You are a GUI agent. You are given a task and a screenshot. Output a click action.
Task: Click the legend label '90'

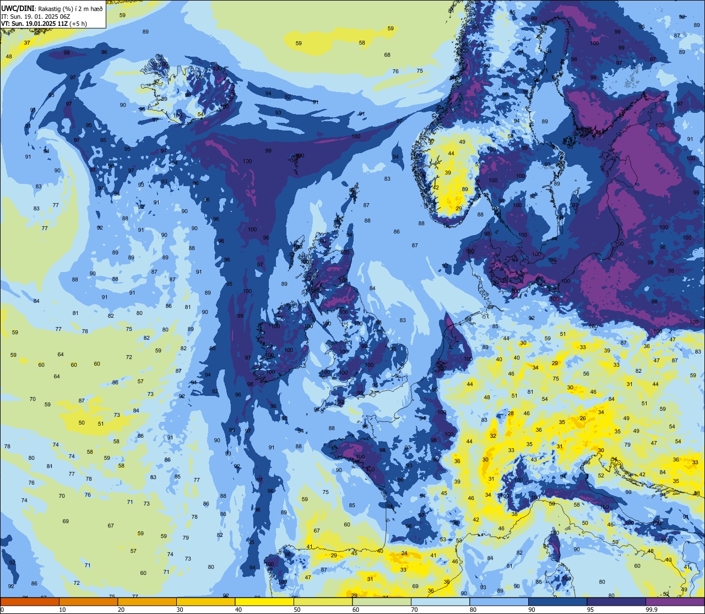pos(532,610)
